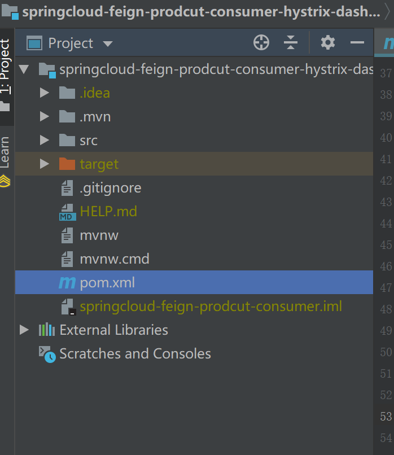Click line number 47 in editor gutter
The height and width of the screenshot is (455, 394).
386,288
